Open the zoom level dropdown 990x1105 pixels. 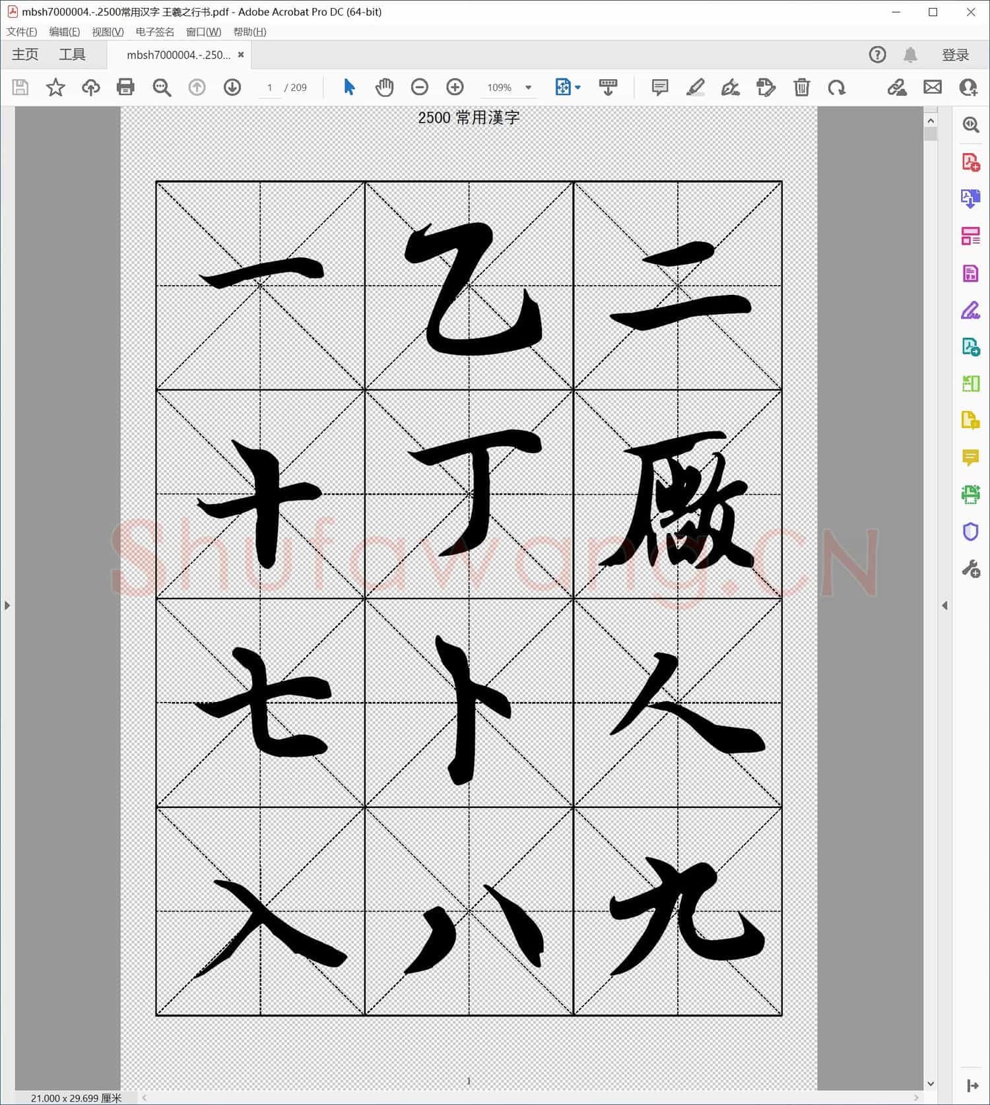click(528, 87)
